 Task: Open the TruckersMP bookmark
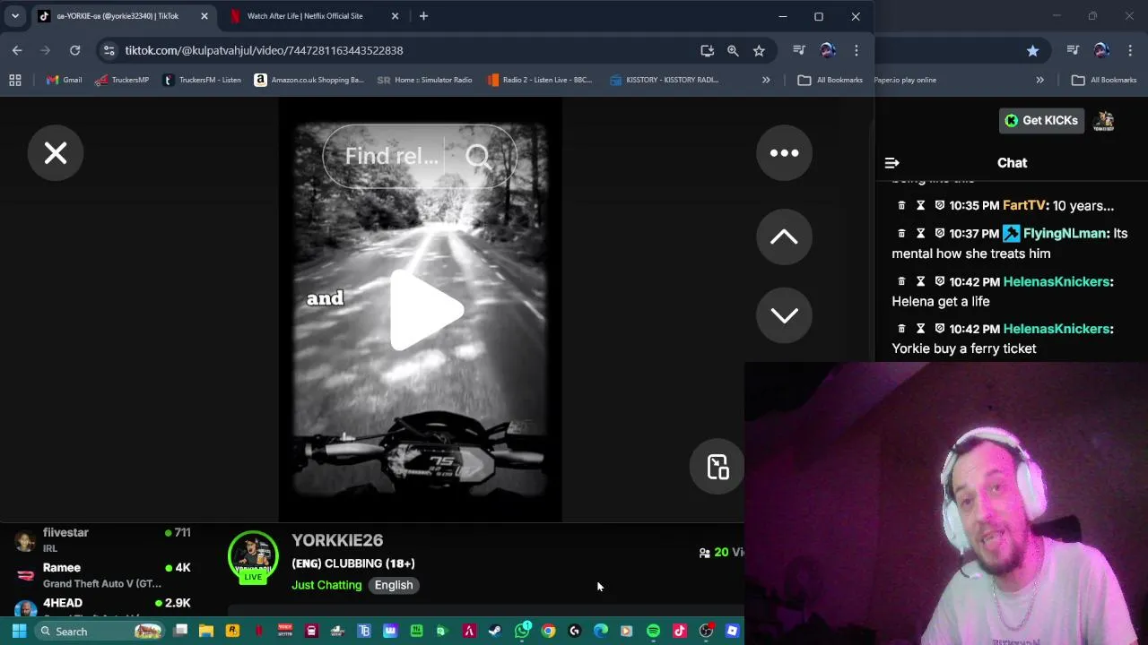point(122,80)
